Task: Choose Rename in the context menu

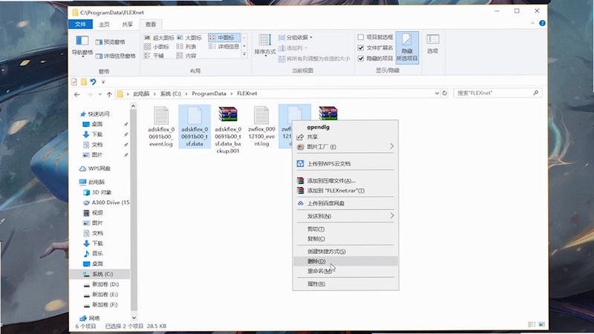Action: (x=345, y=271)
